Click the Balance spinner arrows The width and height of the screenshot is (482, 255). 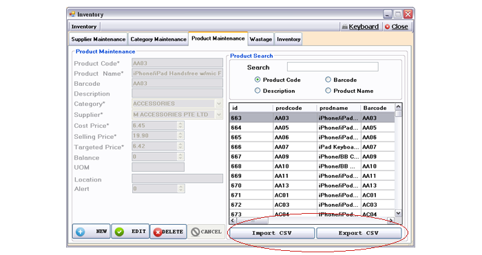coord(180,157)
